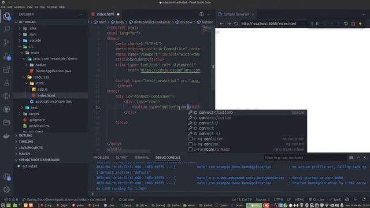The width and height of the screenshot is (370, 208).
Task: Switch to the TERMINAL tab
Action: (142, 158)
